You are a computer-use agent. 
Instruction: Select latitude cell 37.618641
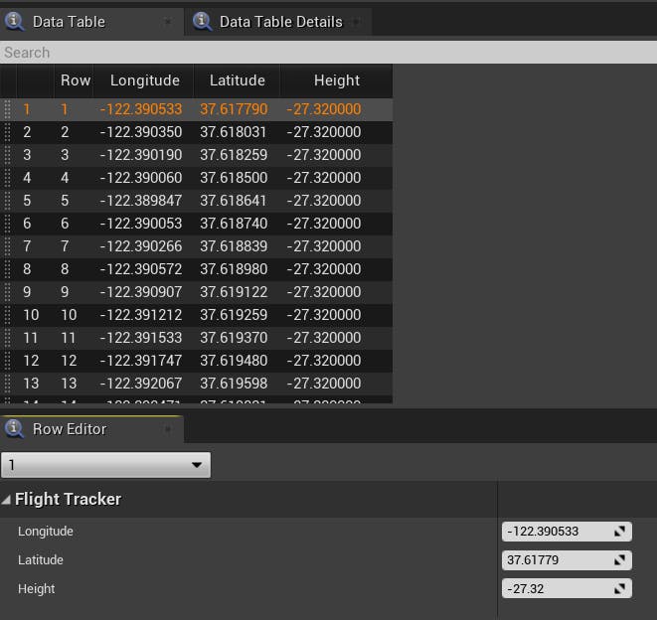click(234, 201)
